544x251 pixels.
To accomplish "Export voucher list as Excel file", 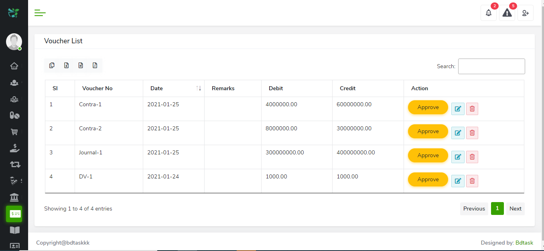I will 67,65.
